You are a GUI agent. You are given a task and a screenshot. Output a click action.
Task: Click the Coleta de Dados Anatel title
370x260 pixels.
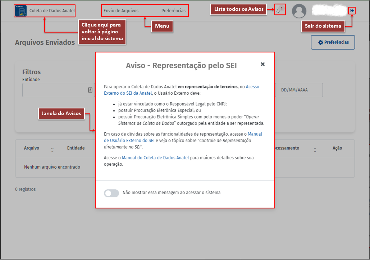[x=52, y=11]
